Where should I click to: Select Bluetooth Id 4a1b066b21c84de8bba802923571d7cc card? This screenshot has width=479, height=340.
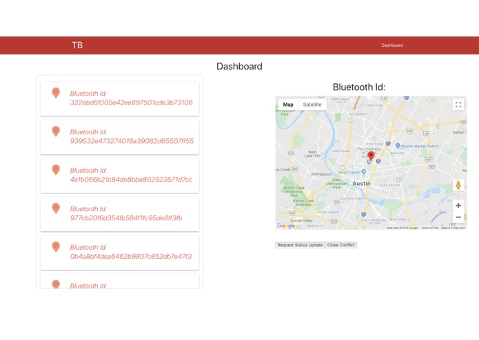120,176
